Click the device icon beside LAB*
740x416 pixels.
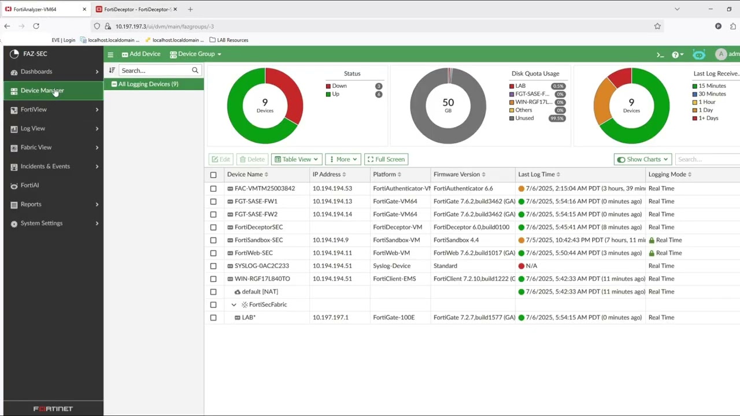(237, 318)
